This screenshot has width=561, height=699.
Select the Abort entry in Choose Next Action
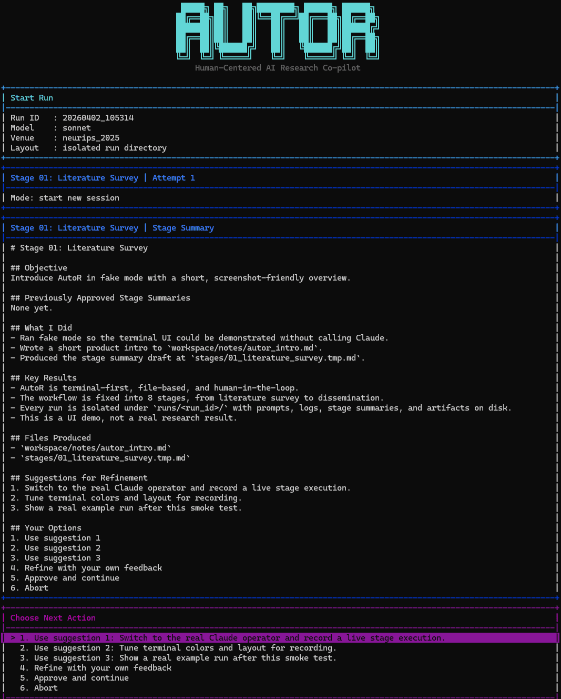(x=39, y=688)
